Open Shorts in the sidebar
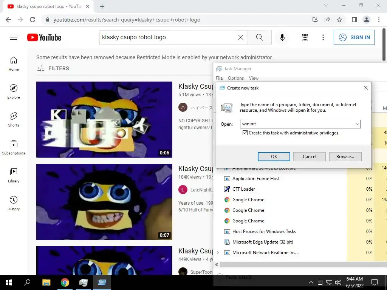Image resolution: width=387 pixels, height=290 pixels. coord(14,119)
